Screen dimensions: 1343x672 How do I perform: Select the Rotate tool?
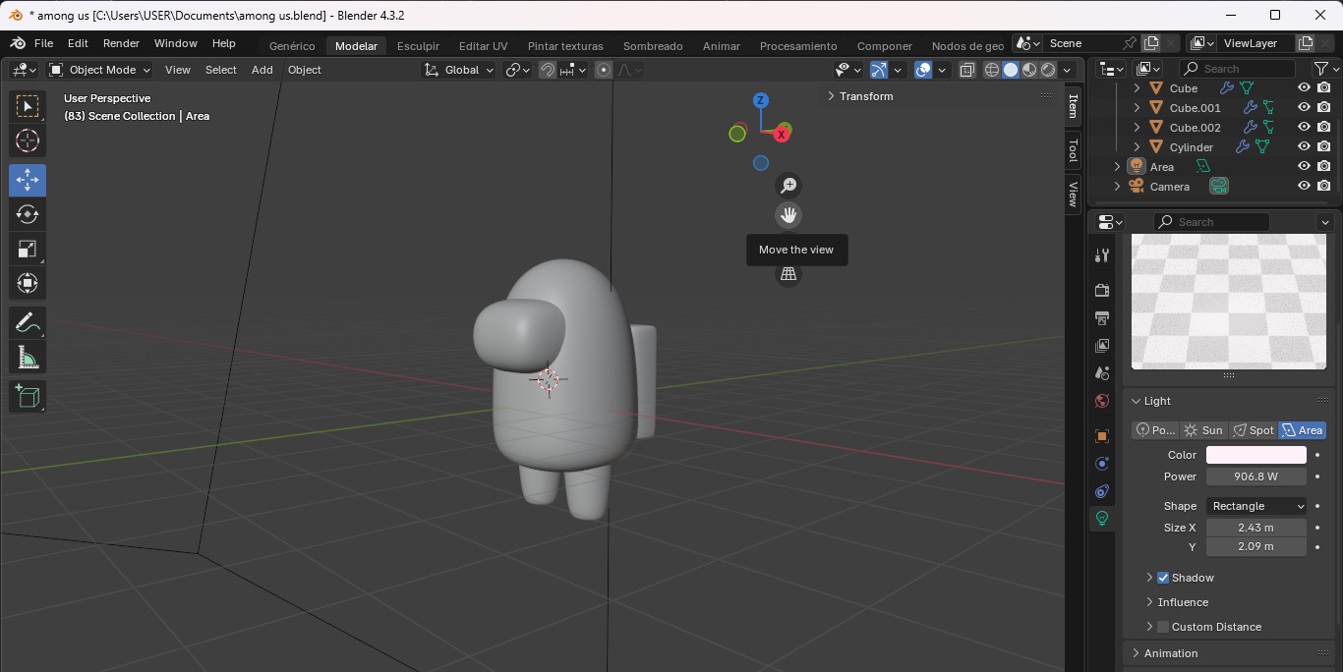point(28,214)
